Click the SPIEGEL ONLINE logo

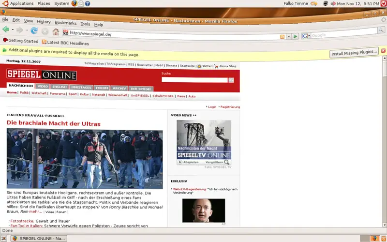point(42,75)
